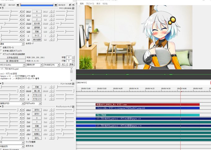Decrease 反転 value with left arrow
The width and height of the screenshot is (211, 150).
tap(21, 87)
